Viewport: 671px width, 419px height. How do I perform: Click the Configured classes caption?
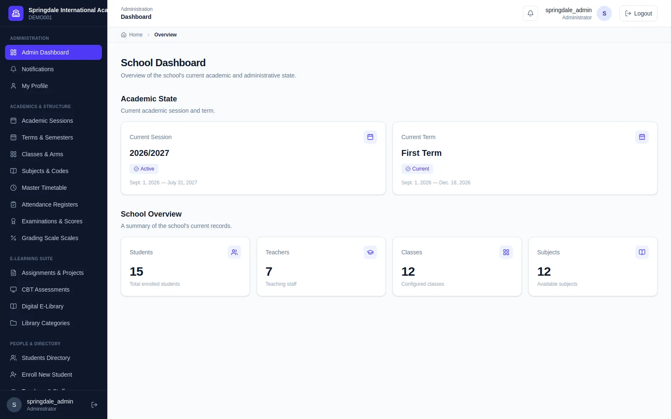423,284
